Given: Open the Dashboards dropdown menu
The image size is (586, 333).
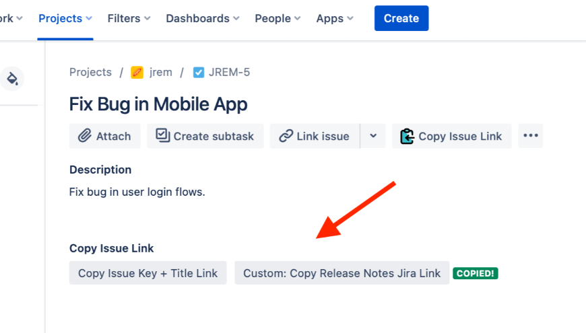Looking at the screenshot, I should pyautogui.click(x=203, y=18).
